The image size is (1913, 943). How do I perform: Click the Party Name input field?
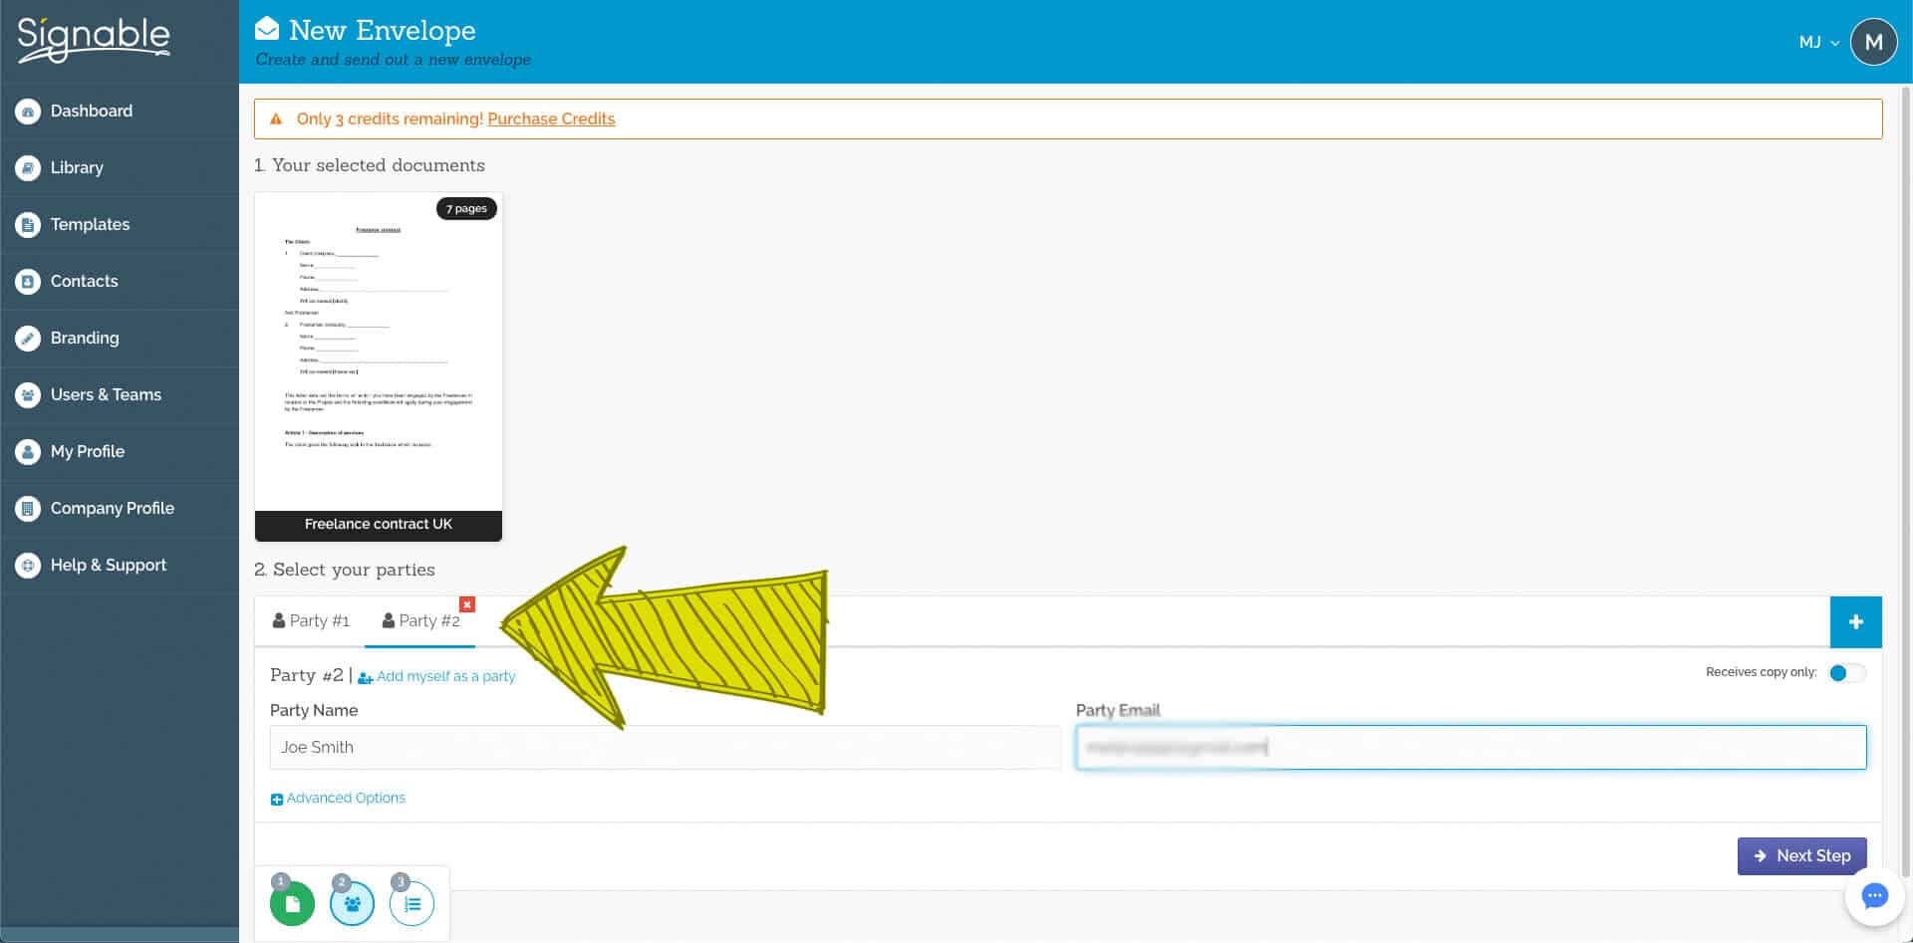665,748
